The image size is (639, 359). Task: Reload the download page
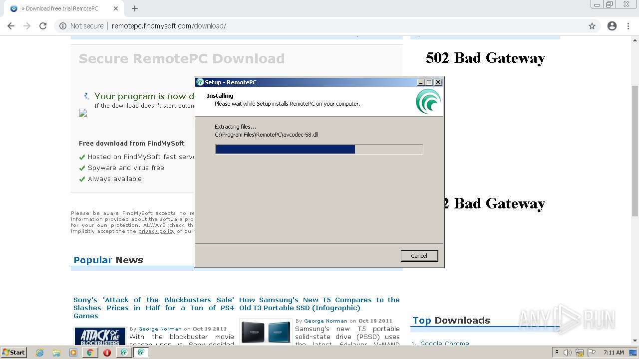click(x=43, y=26)
